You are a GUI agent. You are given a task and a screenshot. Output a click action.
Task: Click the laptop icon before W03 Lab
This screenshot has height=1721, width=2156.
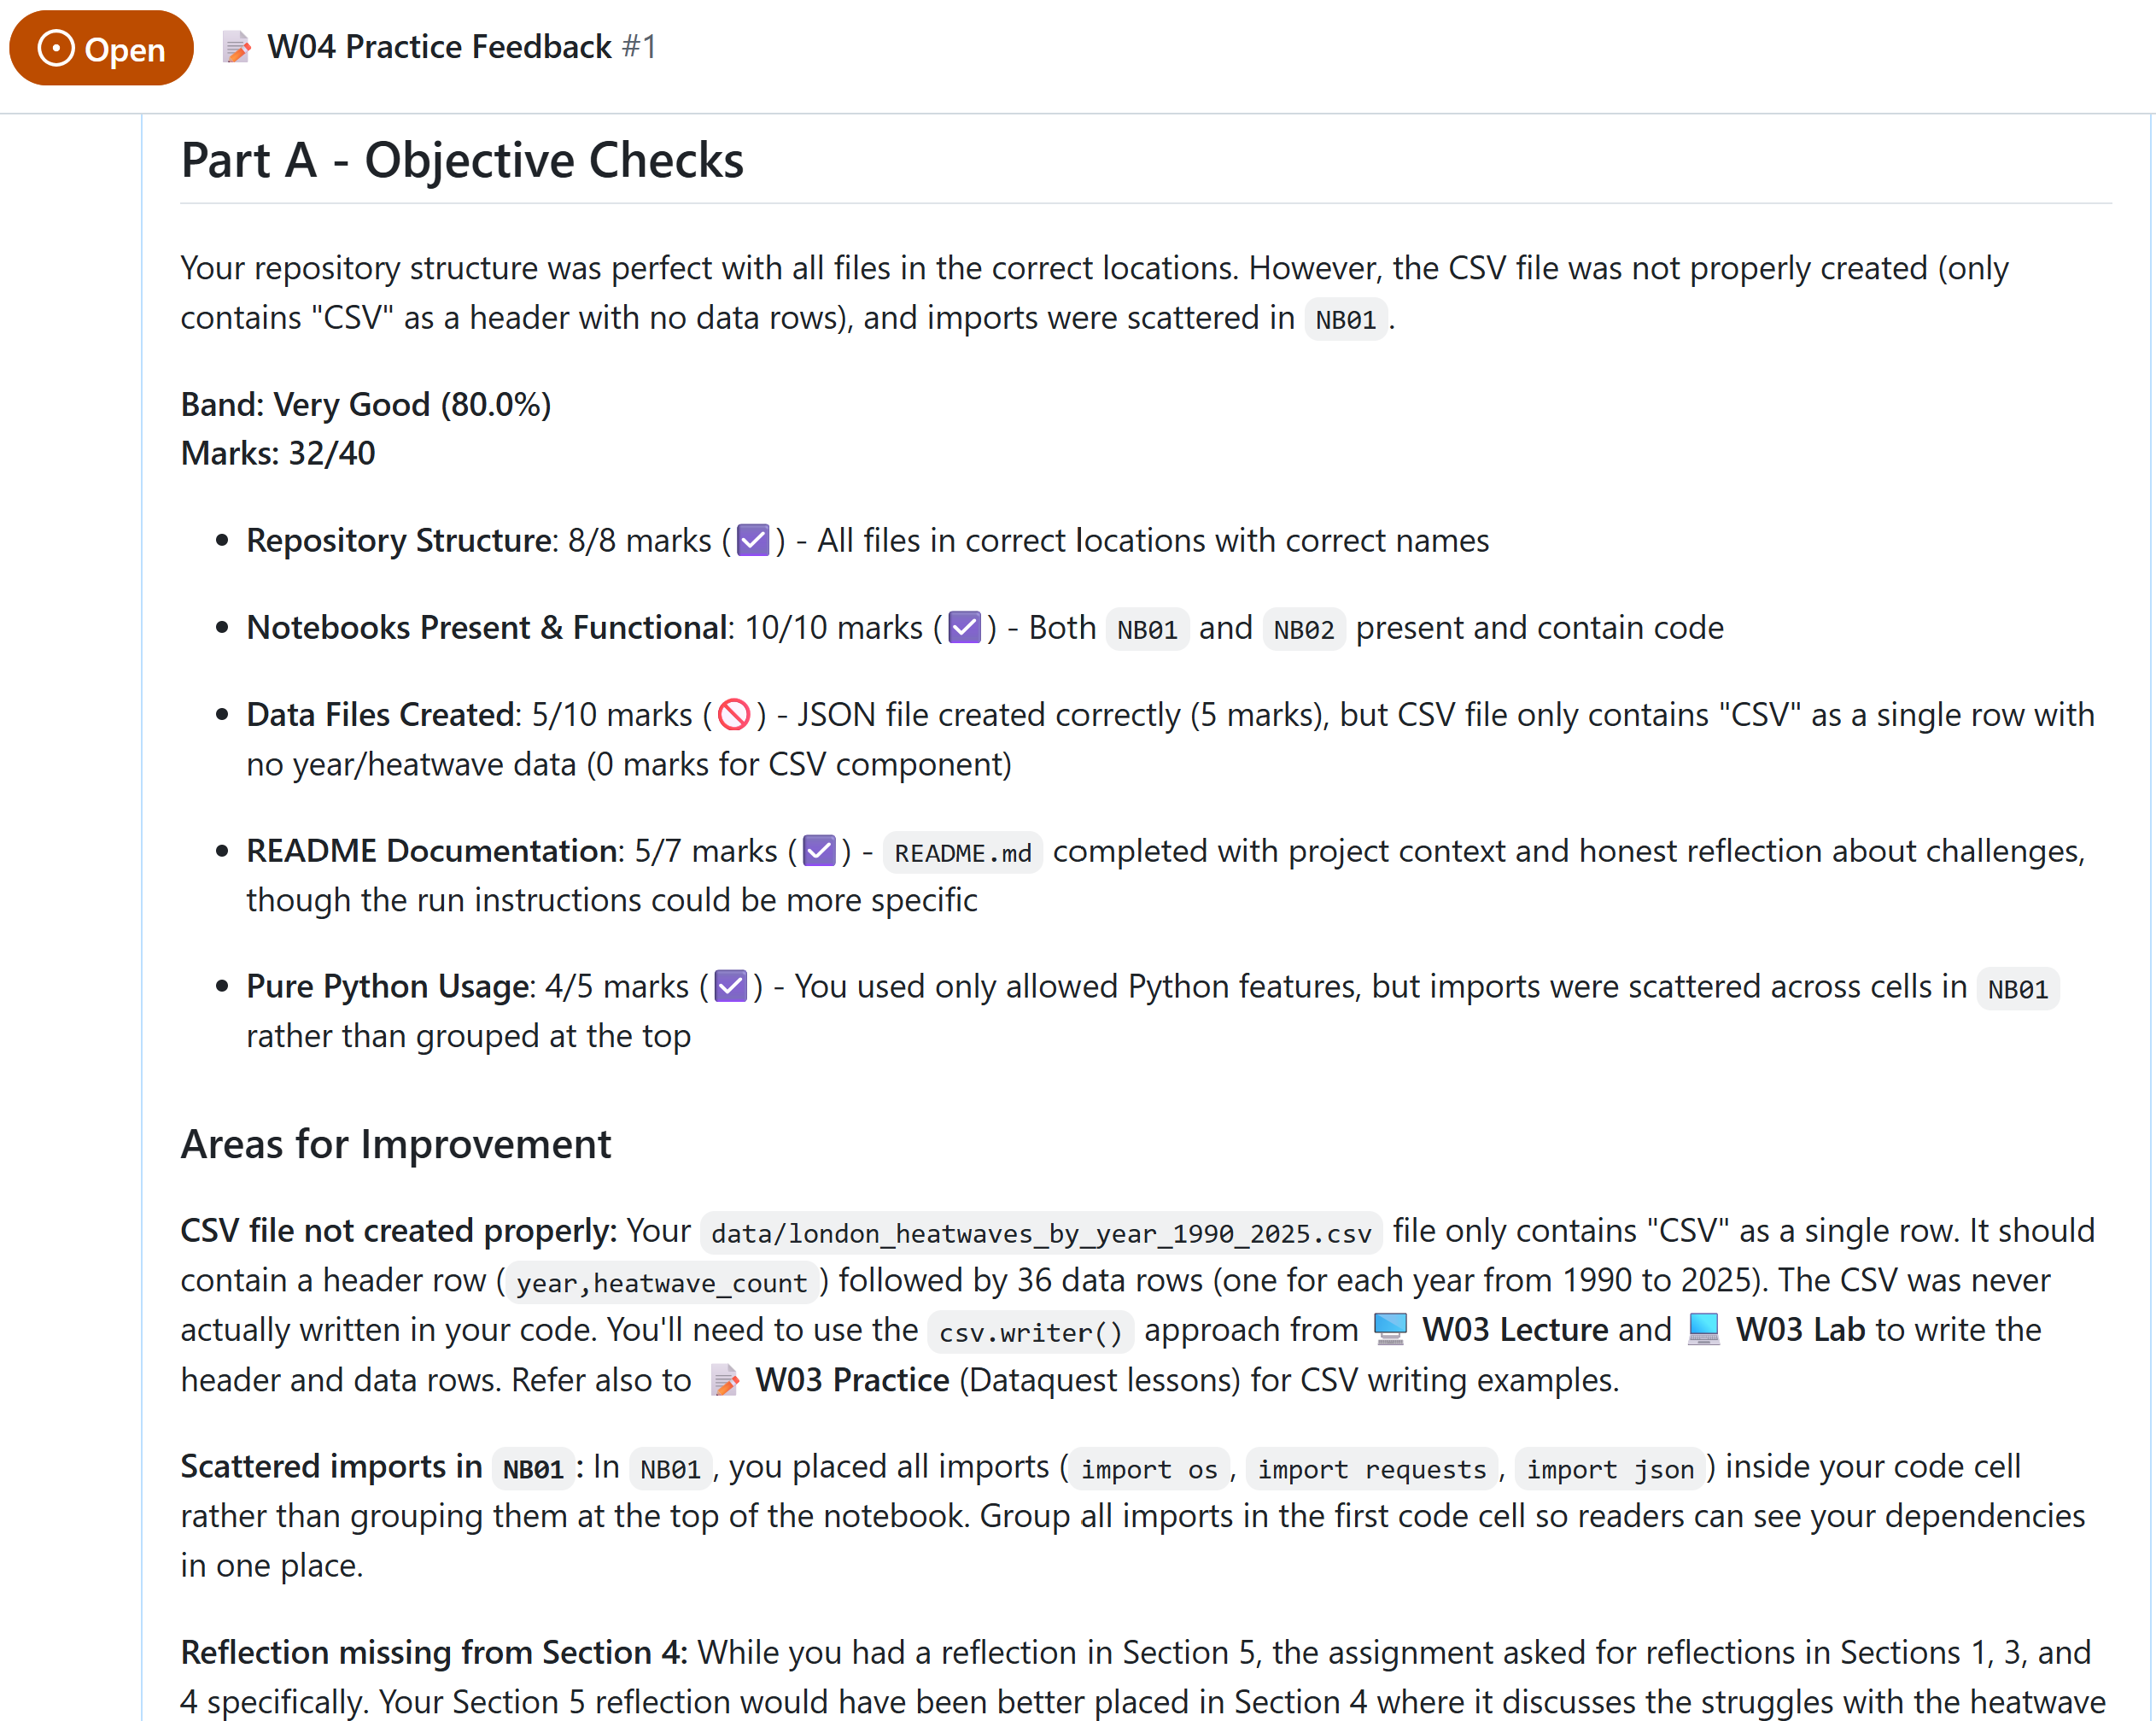1703,1330
